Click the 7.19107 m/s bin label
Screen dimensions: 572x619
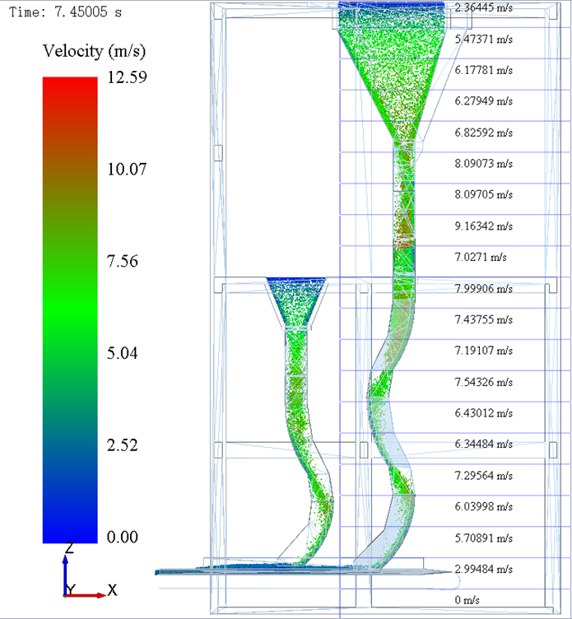(484, 351)
